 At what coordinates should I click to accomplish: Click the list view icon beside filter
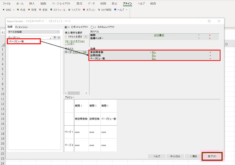click(x=59, y=37)
